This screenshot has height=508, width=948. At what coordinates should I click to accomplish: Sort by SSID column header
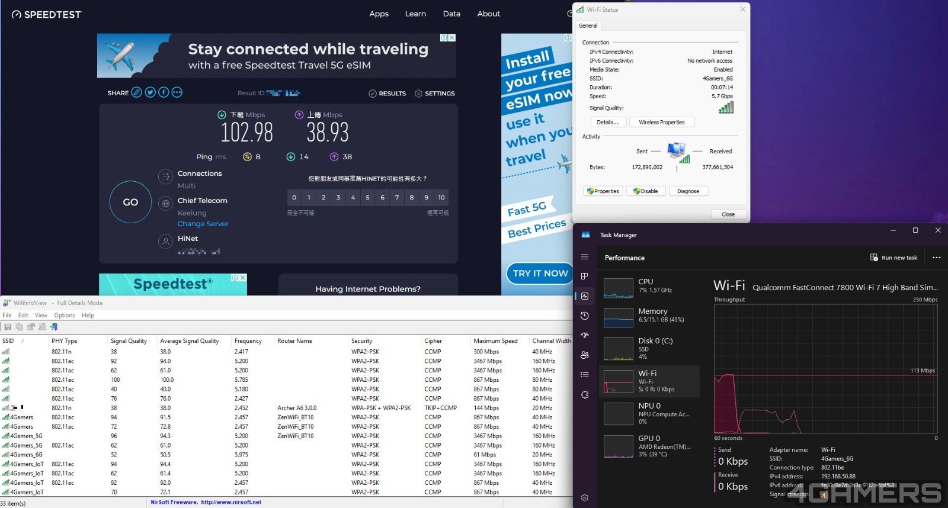24,341
